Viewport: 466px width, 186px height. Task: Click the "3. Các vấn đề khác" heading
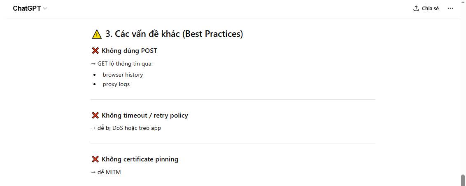click(174, 34)
